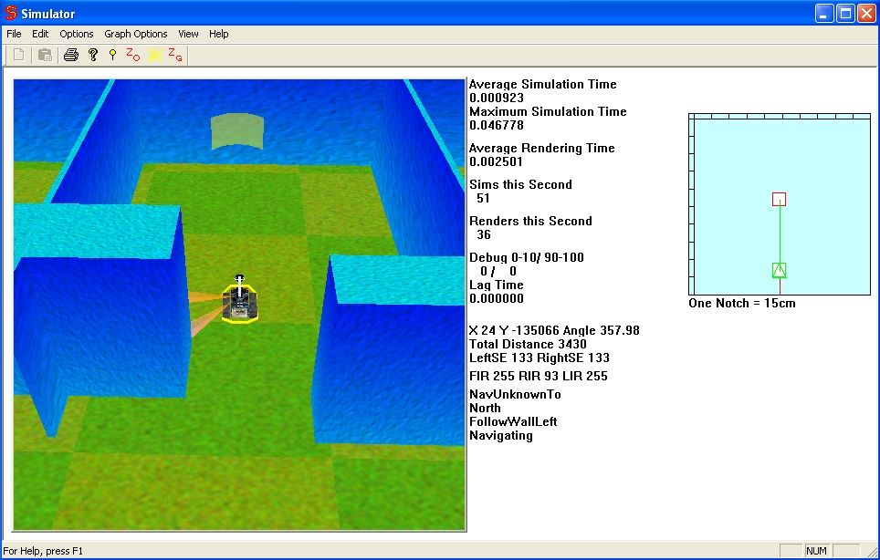The image size is (880, 560).
Task: Click the New document toolbar icon
Action: pyautogui.click(x=18, y=56)
